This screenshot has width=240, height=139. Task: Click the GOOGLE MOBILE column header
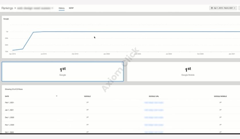(220, 96)
